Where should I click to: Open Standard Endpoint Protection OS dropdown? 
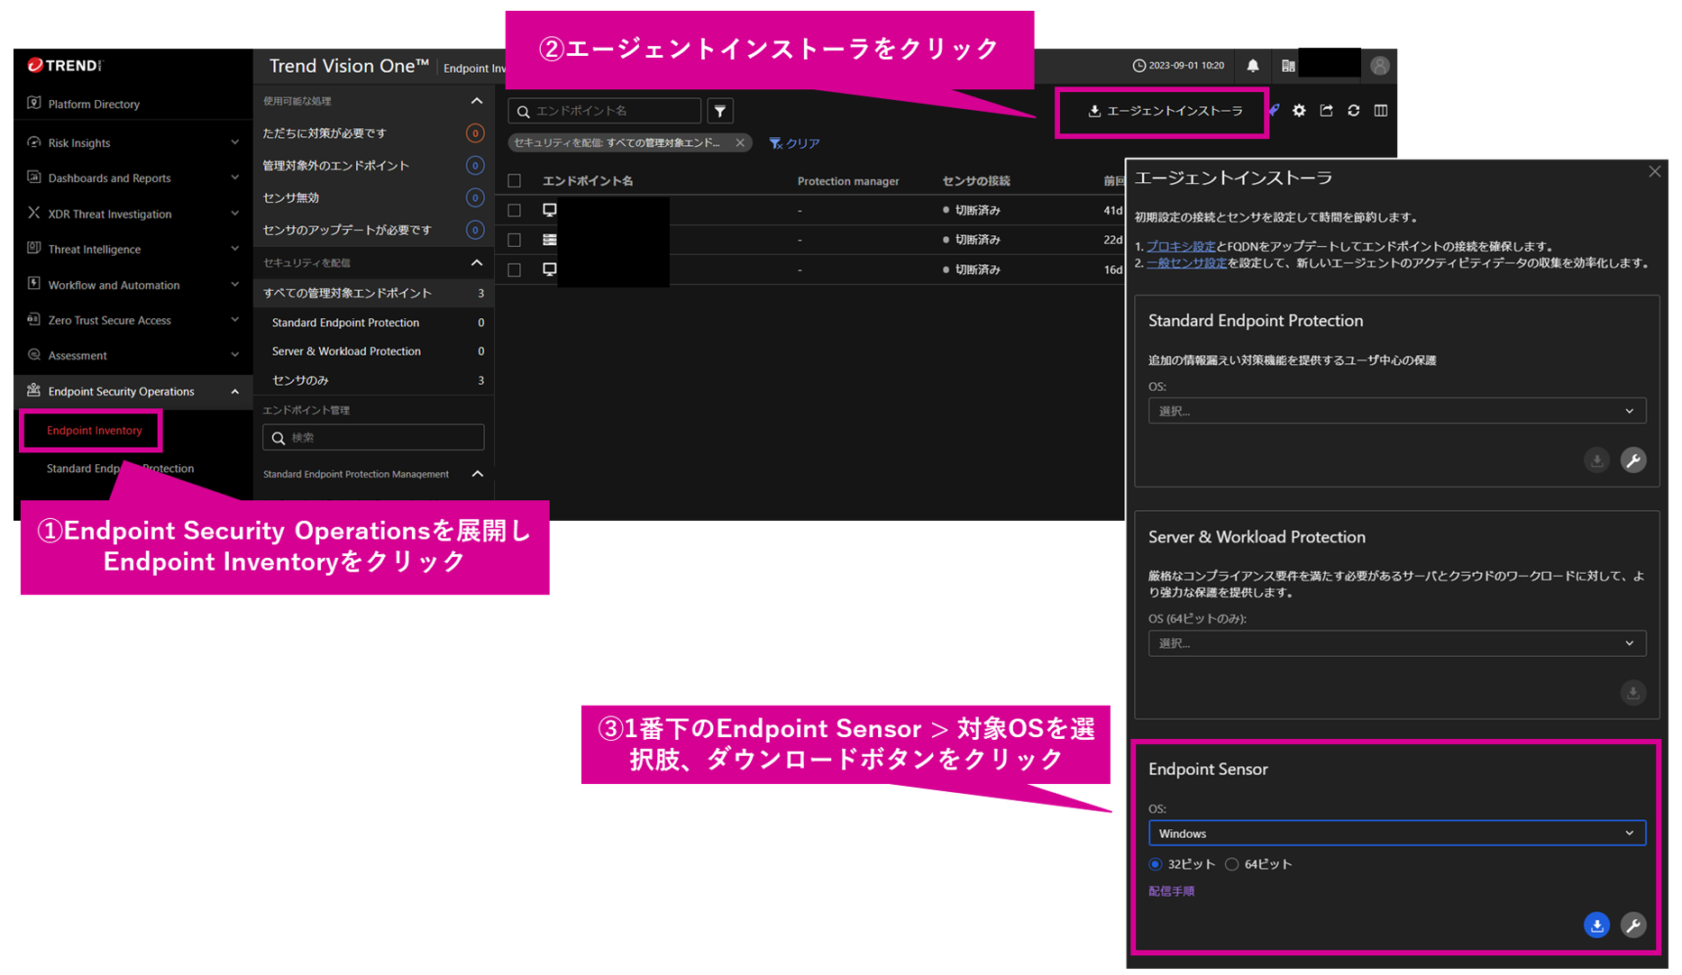(1396, 411)
